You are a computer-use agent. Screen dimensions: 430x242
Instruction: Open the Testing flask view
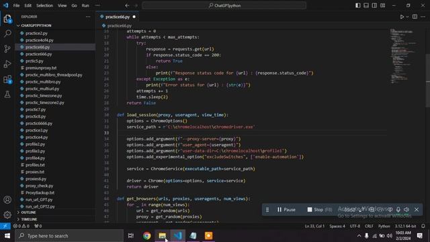tap(7, 94)
